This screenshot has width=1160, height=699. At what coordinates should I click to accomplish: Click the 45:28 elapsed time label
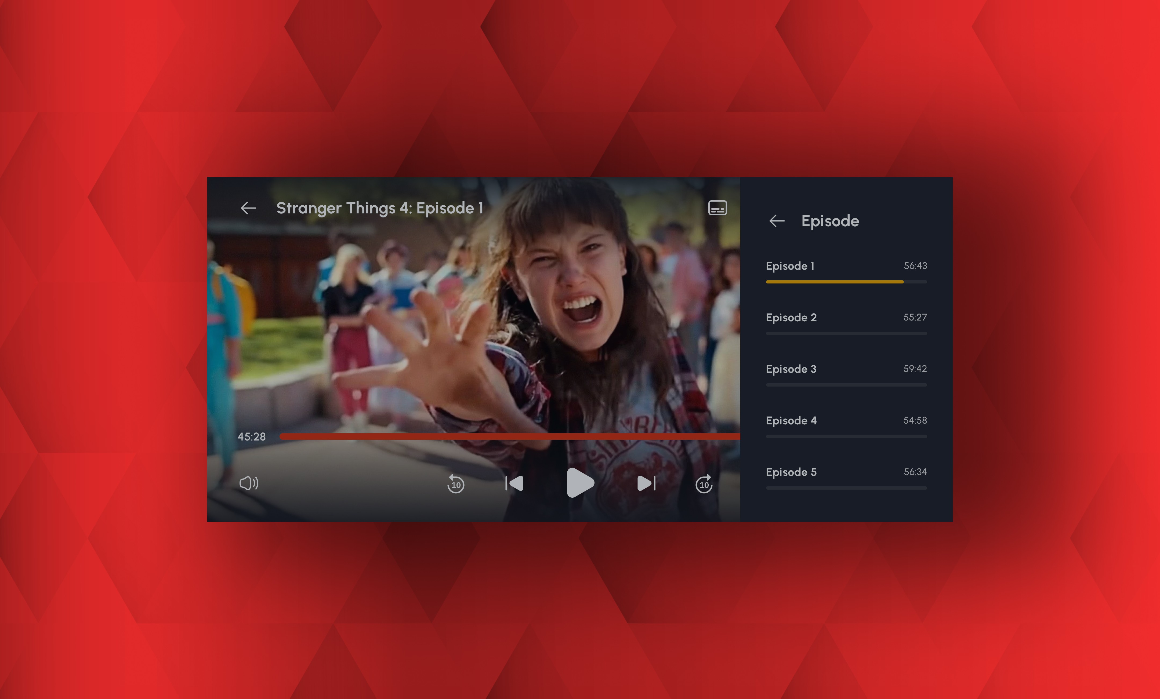tap(251, 437)
